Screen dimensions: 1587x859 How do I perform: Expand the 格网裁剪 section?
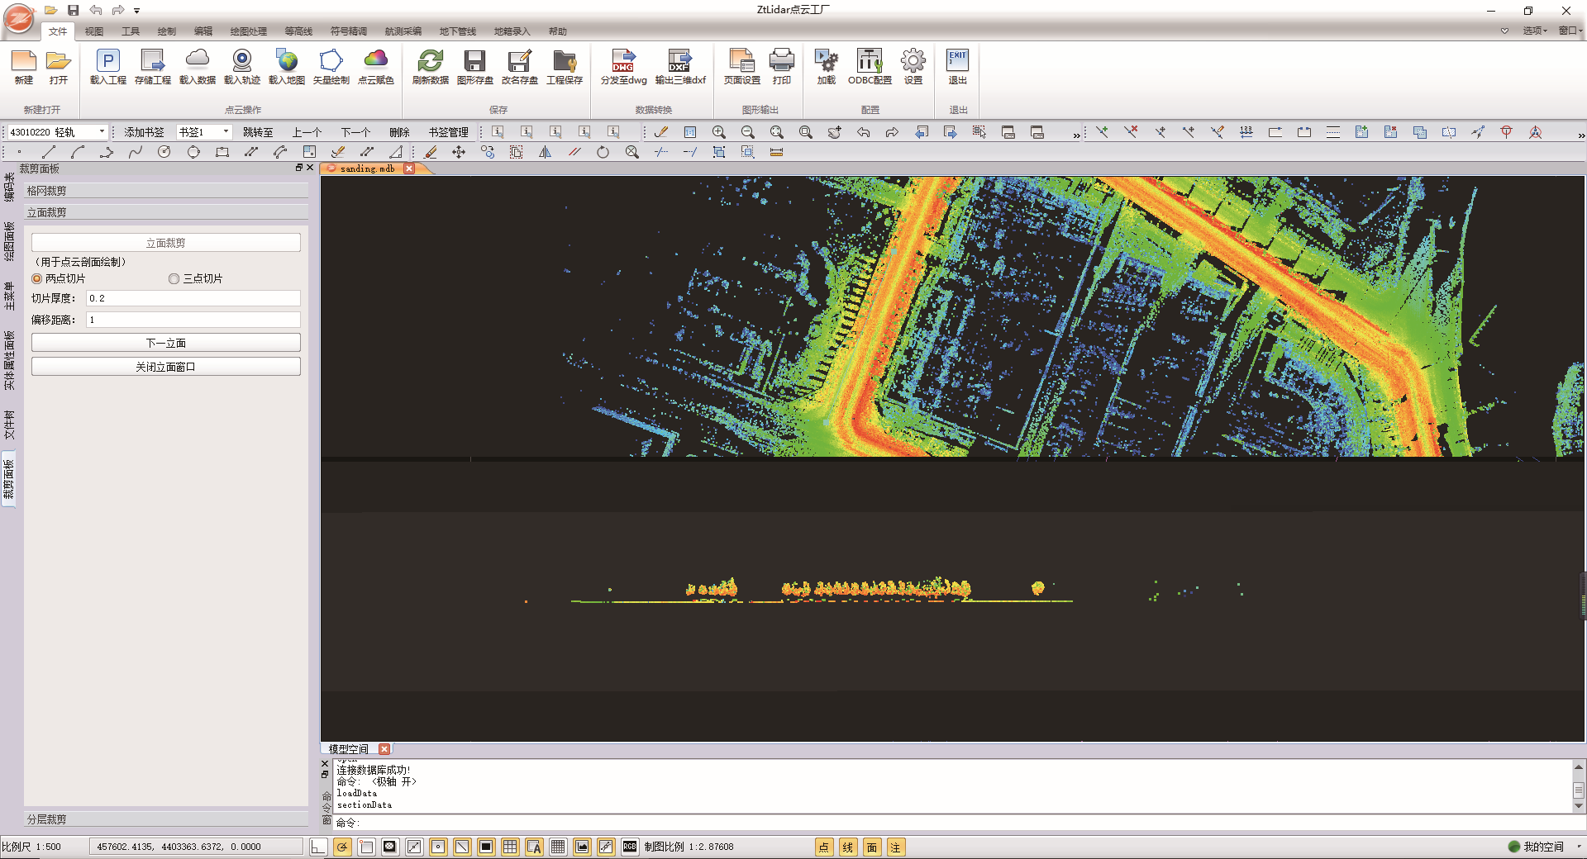[x=166, y=191]
